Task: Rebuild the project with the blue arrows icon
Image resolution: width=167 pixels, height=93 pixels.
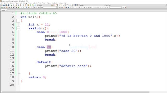Action: click(x=35, y=5)
